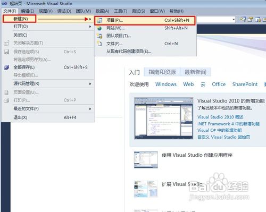Viewport: 266px width, 212px height.
Task: Open Solution Explorer from the toolbar icon
Action: click(x=243, y=19)
